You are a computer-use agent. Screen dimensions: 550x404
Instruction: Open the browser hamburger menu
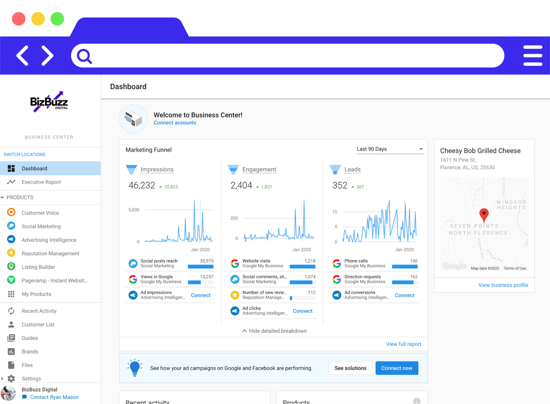[x=532, y=56]
